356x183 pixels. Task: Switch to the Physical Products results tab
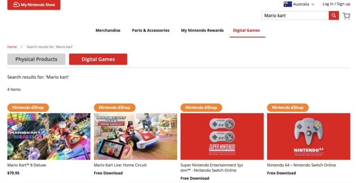pyautogui.click(x=36, y=59)
